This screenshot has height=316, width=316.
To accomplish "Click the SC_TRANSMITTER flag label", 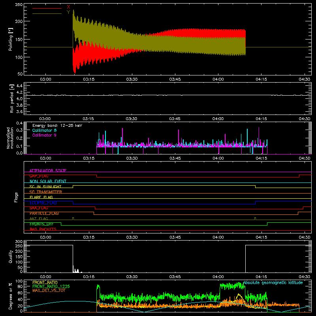I will (46, 192).
